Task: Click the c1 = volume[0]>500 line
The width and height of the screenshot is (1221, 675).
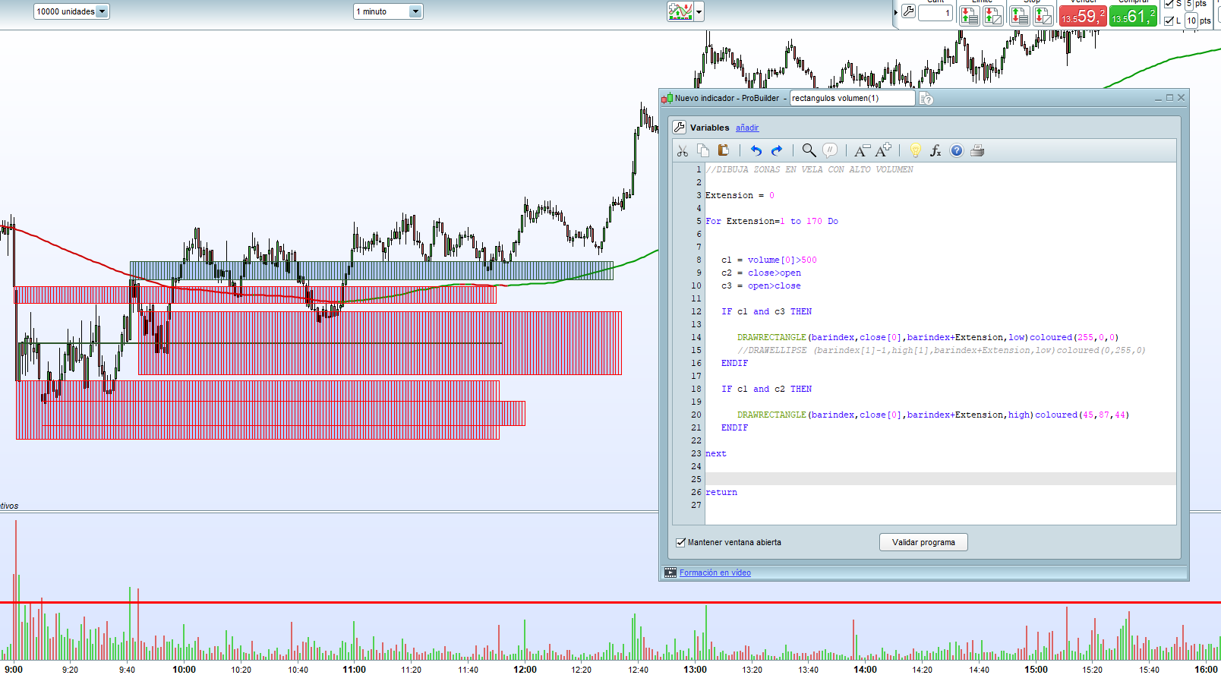Action: click(x=769, y=260)
